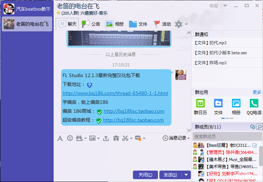Click 更多 in 群应用
The width and height of the screenshot is (263, 182).
coord(257,92)
